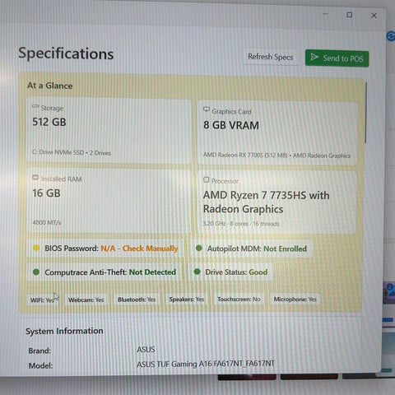Viewport: 395px width, 395px height.
Task: Click the Specifications page heading
Action: coord(66,53)
